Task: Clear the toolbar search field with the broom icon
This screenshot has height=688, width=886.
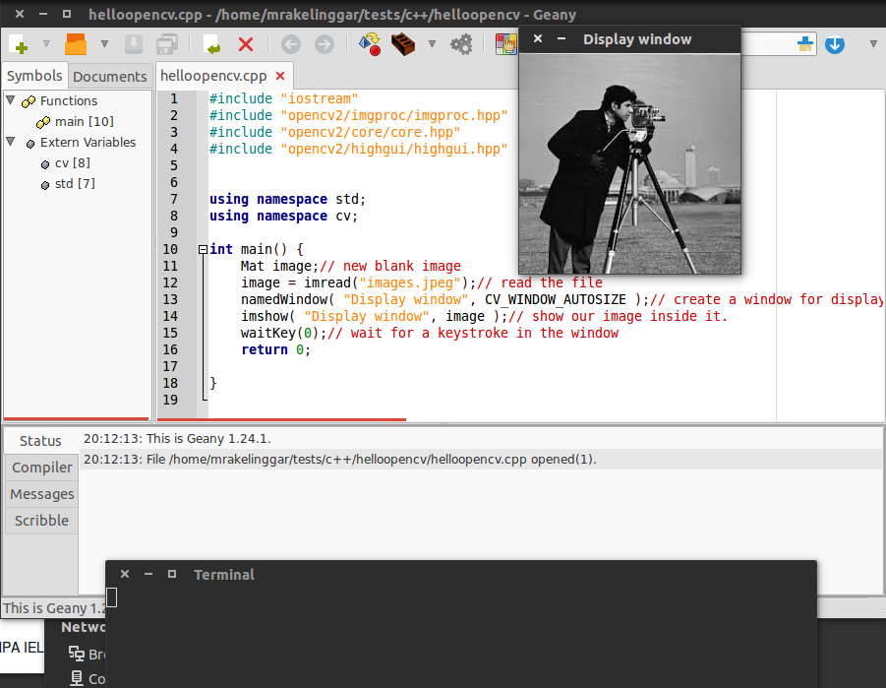Action: point(805,44)
